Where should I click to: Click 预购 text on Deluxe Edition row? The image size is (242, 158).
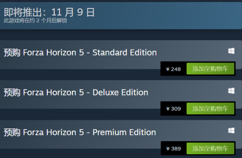click(12, 93)
